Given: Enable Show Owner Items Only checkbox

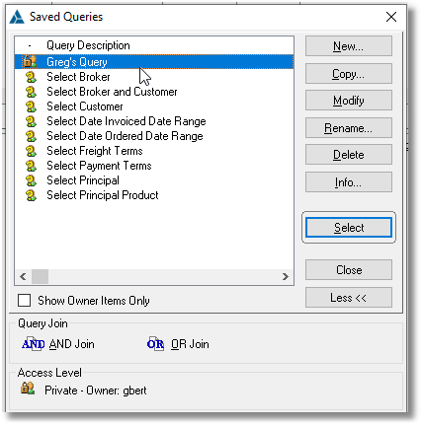Looking at the screenshot, I should pos(24,300).
